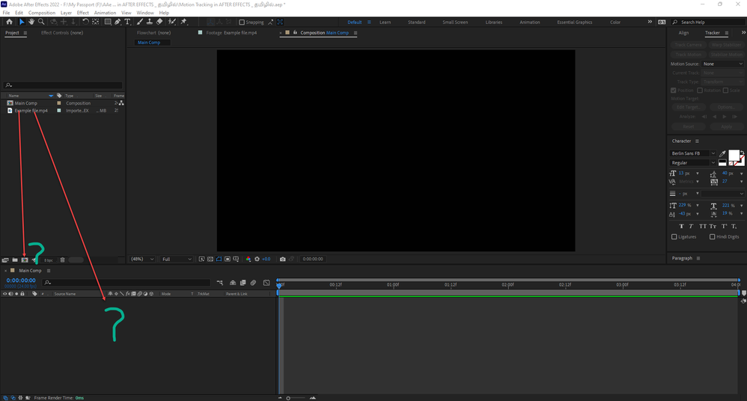Switch to Essential Graphics workspace

575,22
